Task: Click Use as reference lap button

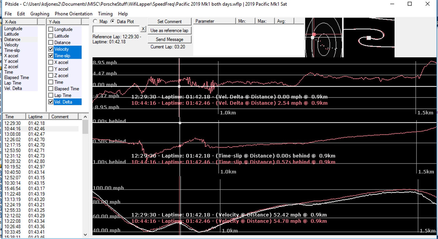Action: [x=169, y=30]
